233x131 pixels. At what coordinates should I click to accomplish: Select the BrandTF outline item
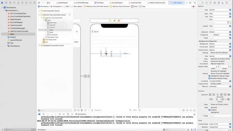click(52, 25)
